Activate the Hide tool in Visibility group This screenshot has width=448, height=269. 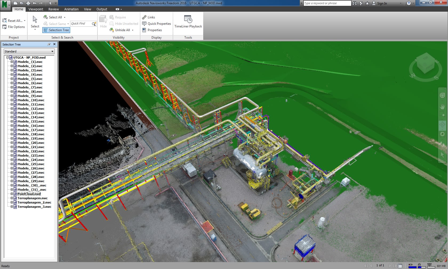[x=103, y=21]
